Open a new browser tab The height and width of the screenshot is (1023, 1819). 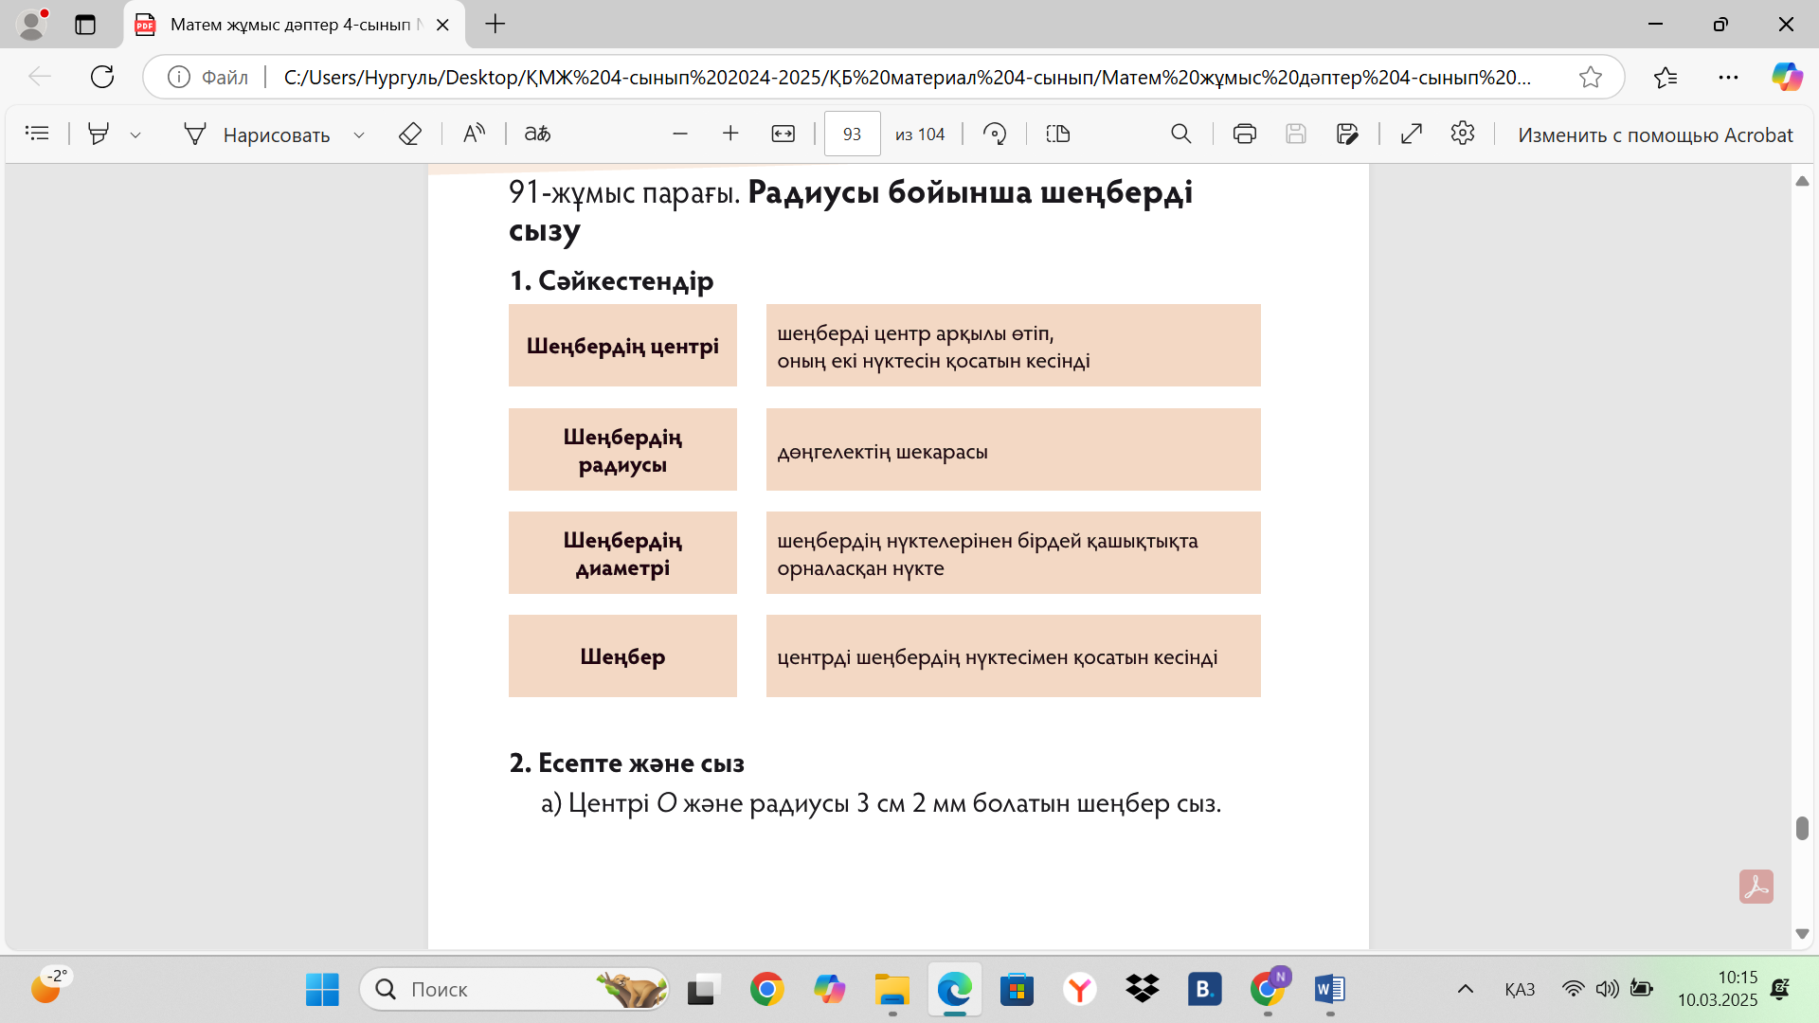coord(495,25)
